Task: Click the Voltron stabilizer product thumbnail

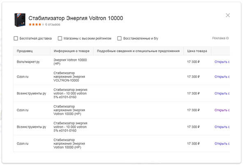Action: pyautogui.click(x=20, y=20)
